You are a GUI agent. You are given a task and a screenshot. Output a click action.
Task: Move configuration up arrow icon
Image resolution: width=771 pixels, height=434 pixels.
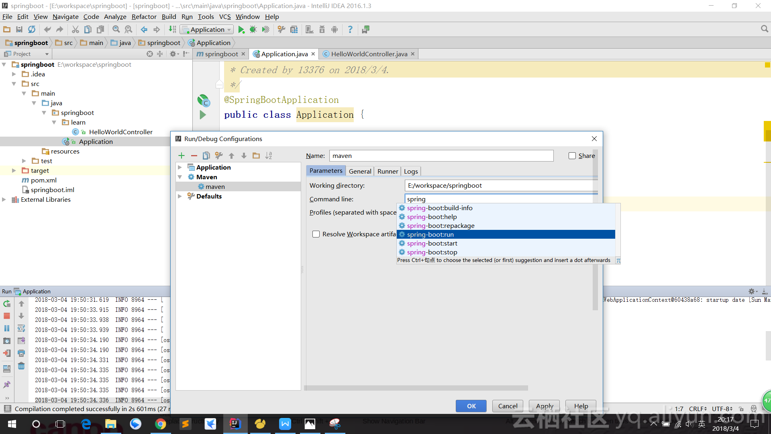click(231, 156)
